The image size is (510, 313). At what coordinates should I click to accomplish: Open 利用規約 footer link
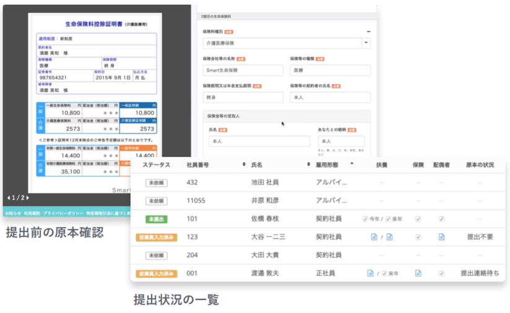[x=32, y=213]
